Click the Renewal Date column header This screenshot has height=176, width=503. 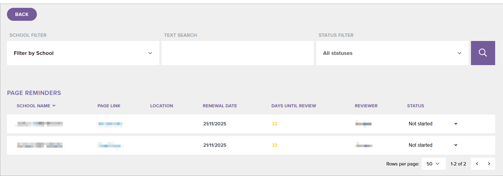coord(220,106)
